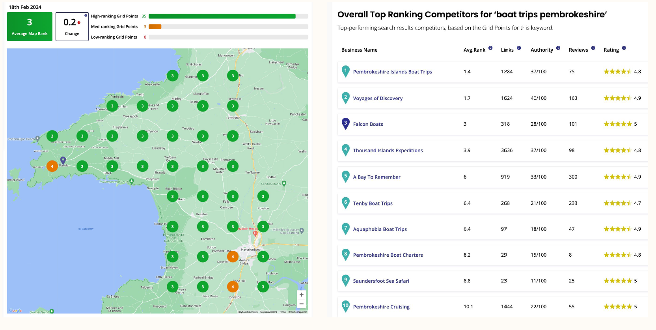This screenshot has width=656, height=330.
Task: Click the Avg.Rank column header text
Action: (x=474, y=50)
